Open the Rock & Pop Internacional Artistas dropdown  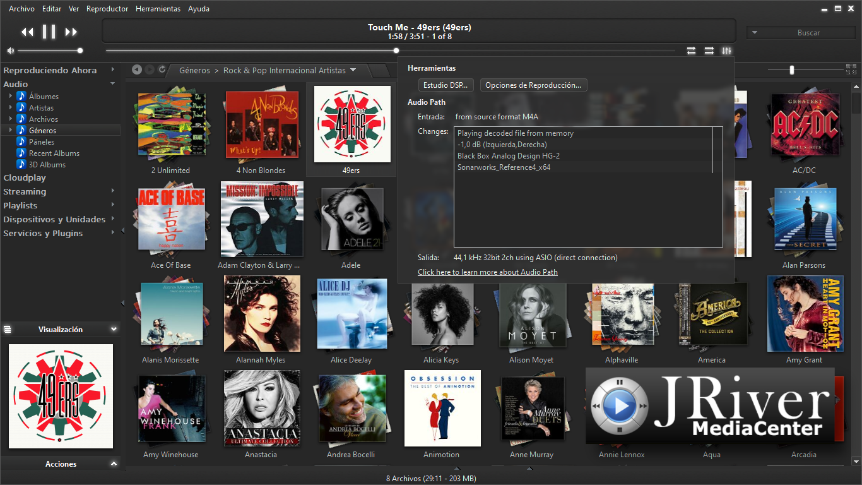[353, 70]
